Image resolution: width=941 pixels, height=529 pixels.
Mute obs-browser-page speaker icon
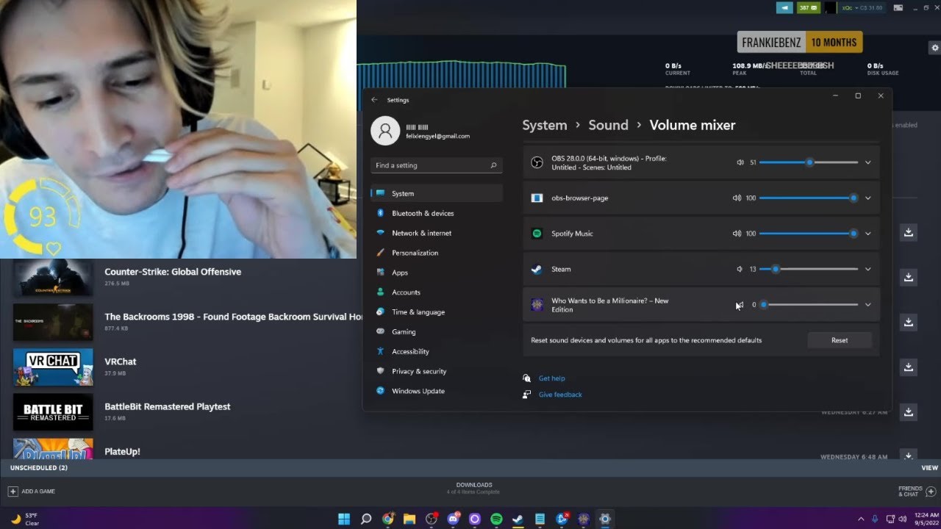tap(737, 198)
